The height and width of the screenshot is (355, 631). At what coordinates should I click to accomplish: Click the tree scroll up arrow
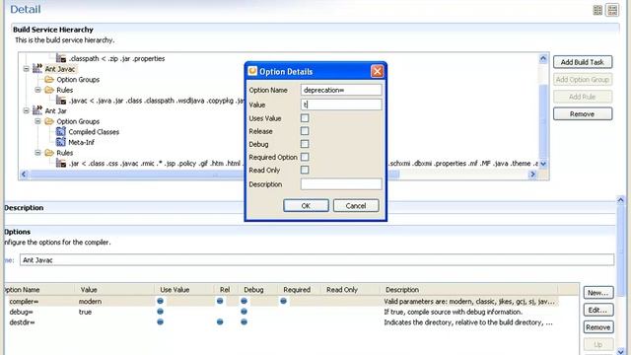tap(543, 59)
